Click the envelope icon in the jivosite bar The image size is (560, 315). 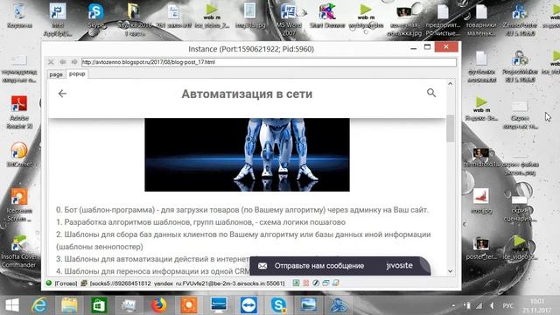pyautogui.click(x=262, y=266)
